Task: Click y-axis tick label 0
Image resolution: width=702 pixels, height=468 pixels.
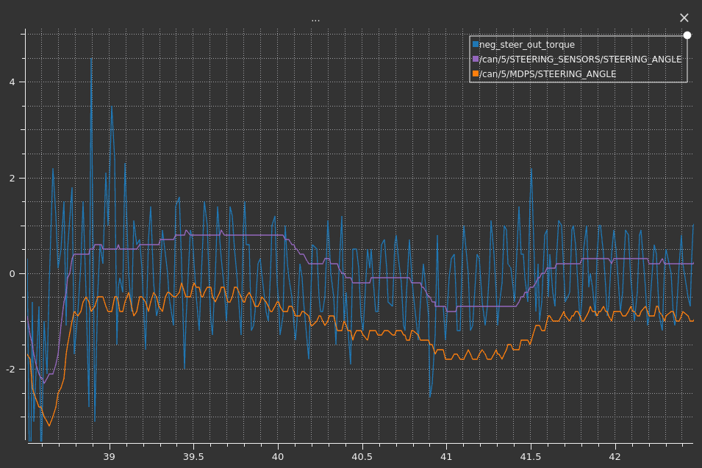Action: tap(12, 274)
